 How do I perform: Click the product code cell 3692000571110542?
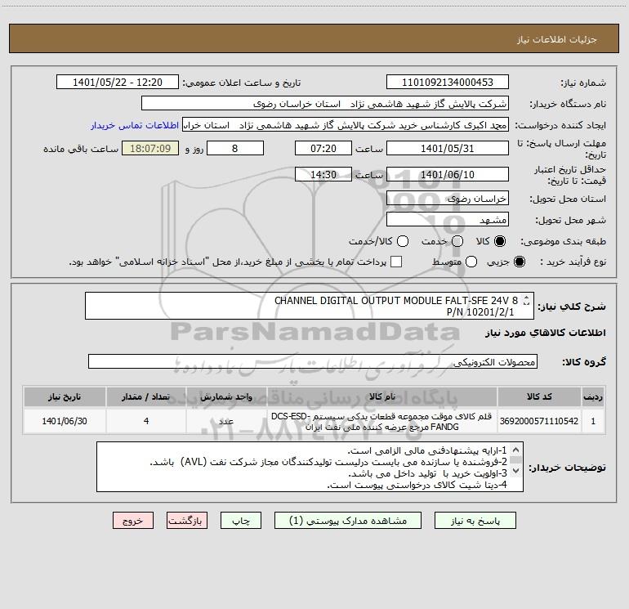coord(539,421)
